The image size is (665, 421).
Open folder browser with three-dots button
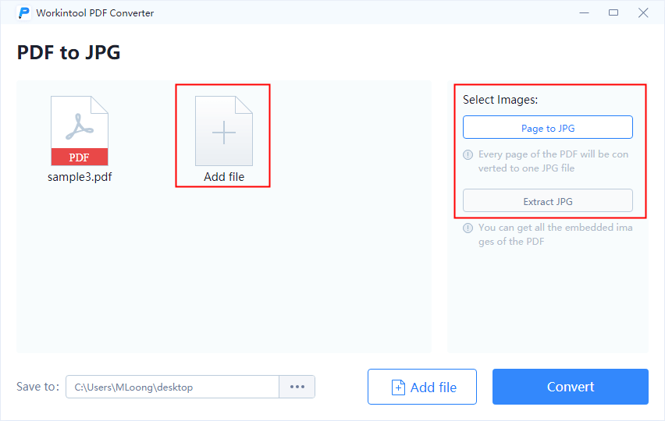tap(297, 387)
